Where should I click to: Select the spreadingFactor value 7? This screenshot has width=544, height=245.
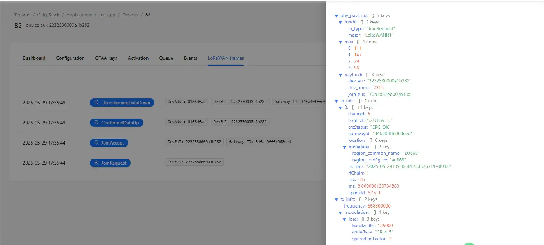click(390, 239)
